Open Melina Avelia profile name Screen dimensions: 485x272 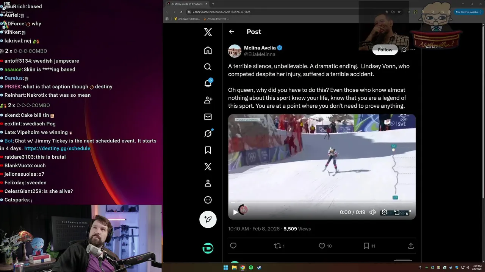coord(260,48)
